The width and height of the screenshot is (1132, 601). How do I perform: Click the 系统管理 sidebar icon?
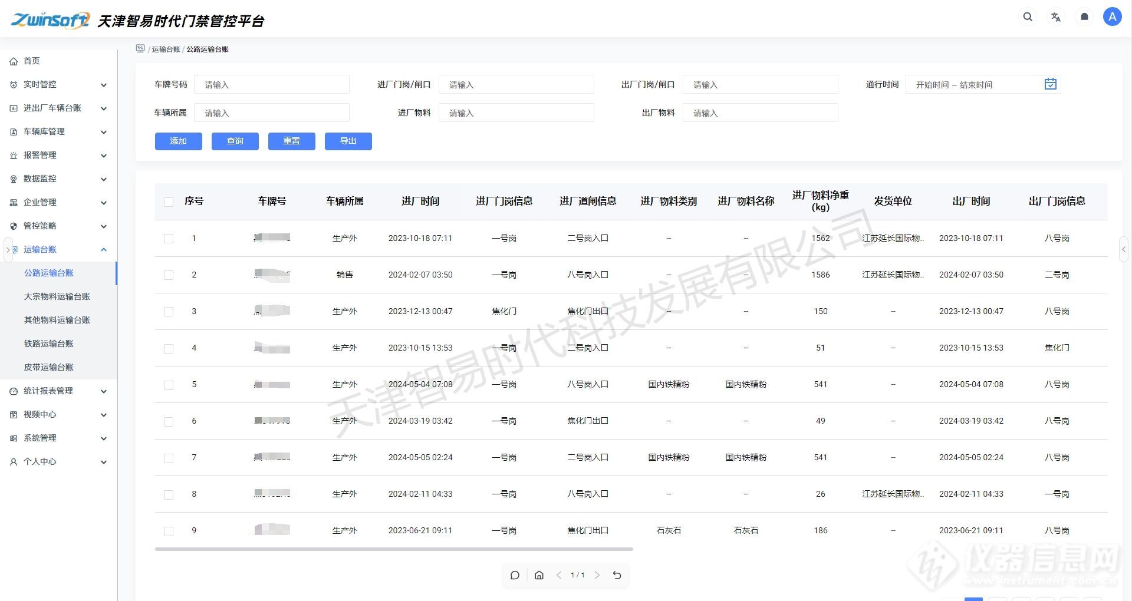[x=14, y=438]
